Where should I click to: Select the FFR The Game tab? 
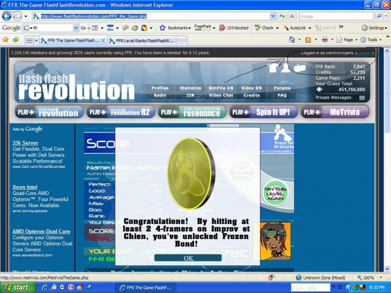pyautogui.click(x=74, y=40)
